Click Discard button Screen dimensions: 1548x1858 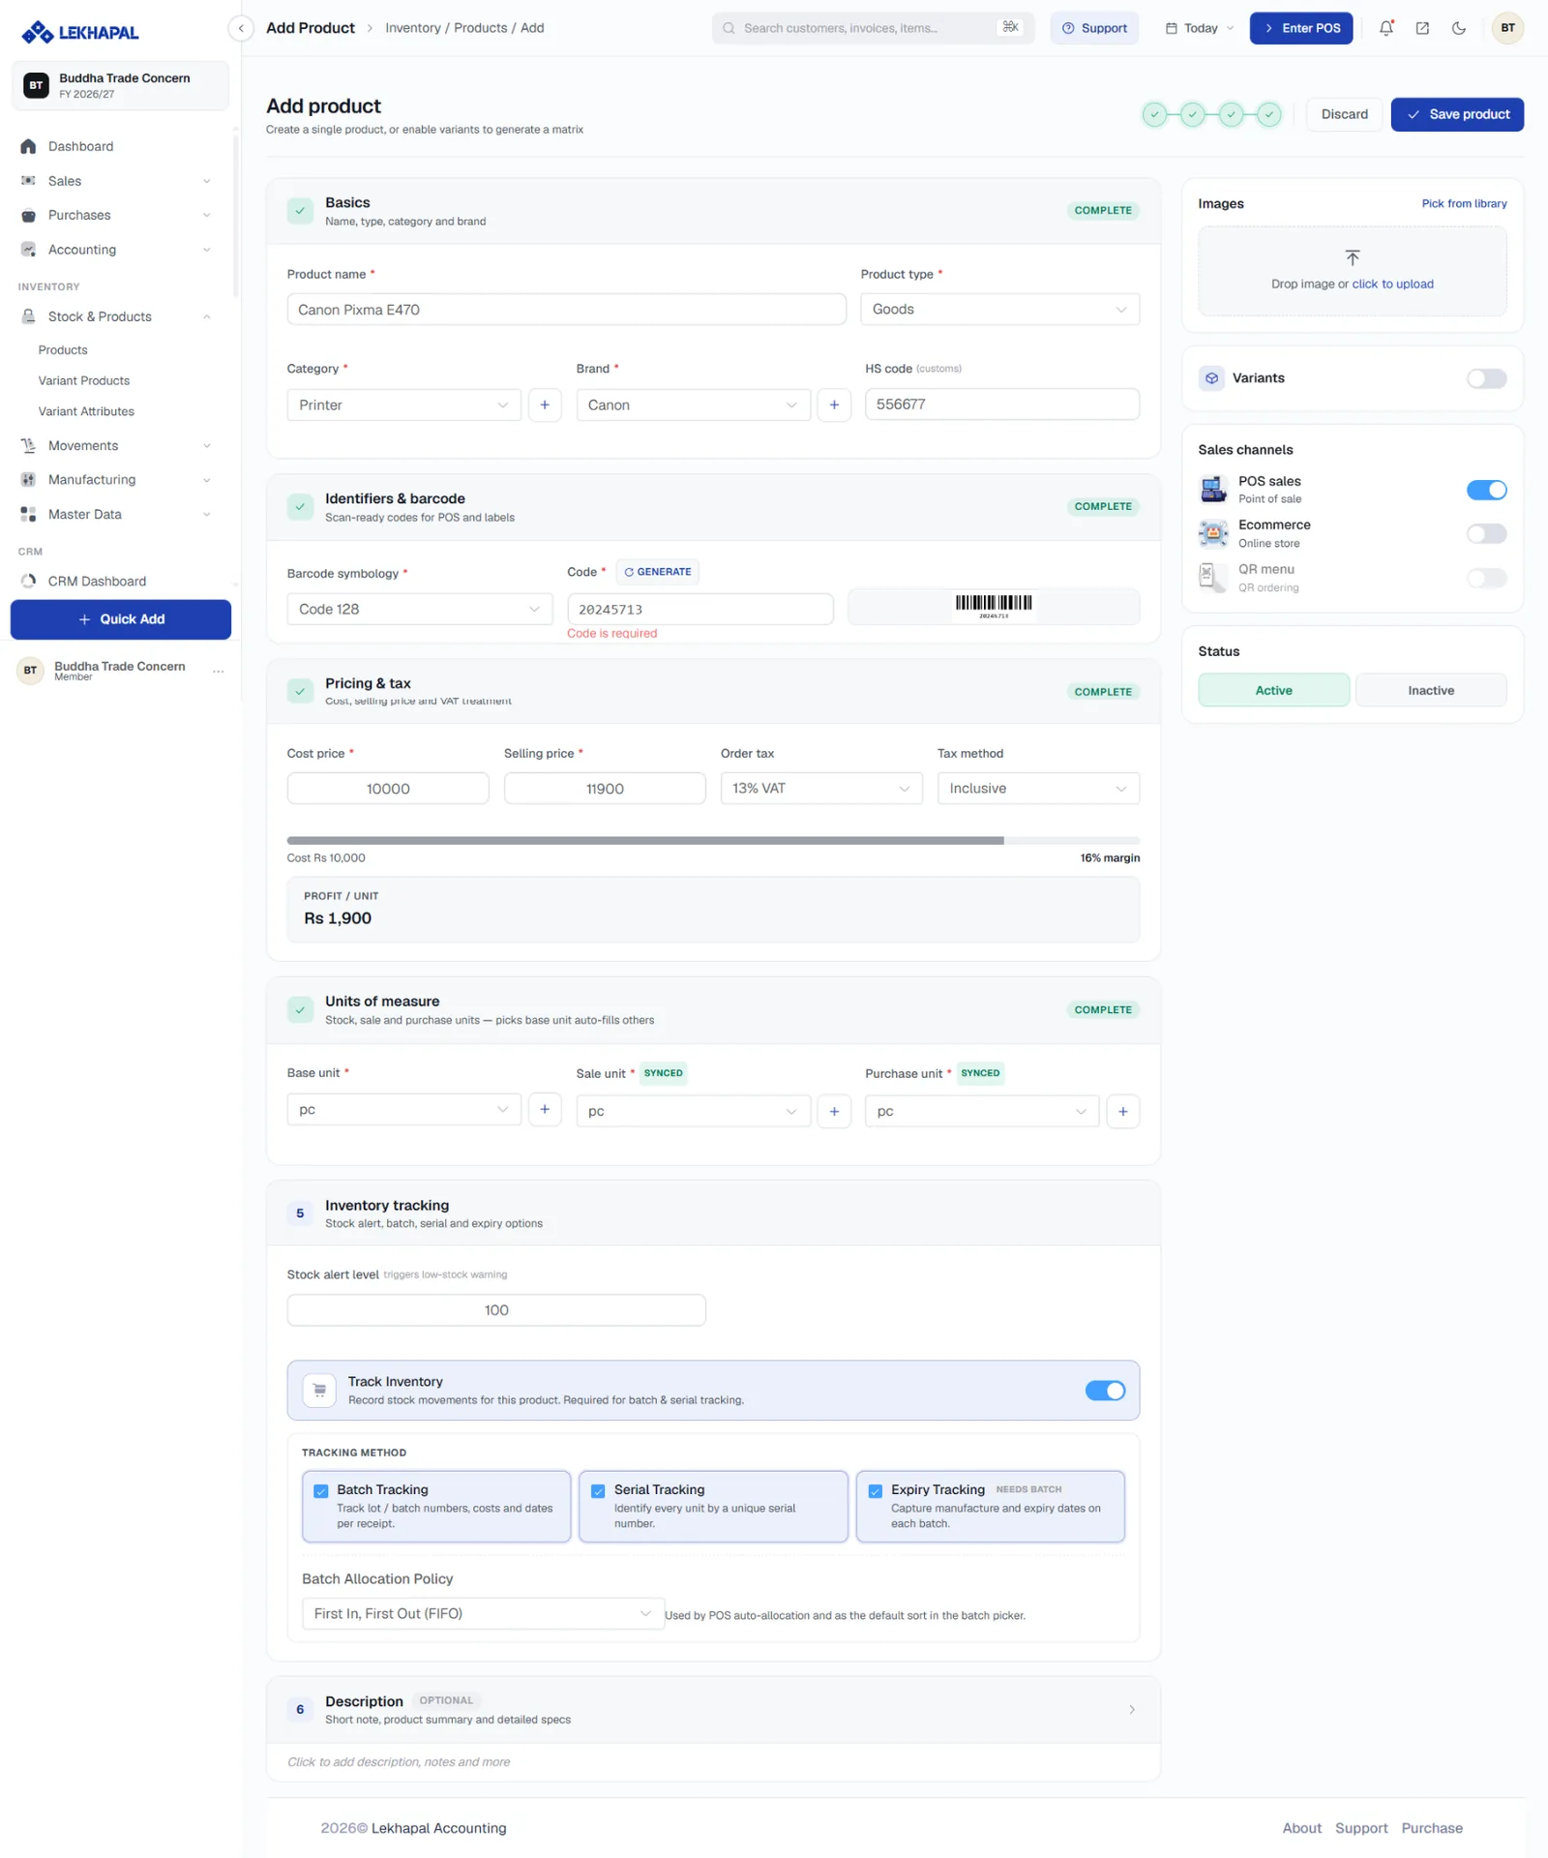point(1344,114)
